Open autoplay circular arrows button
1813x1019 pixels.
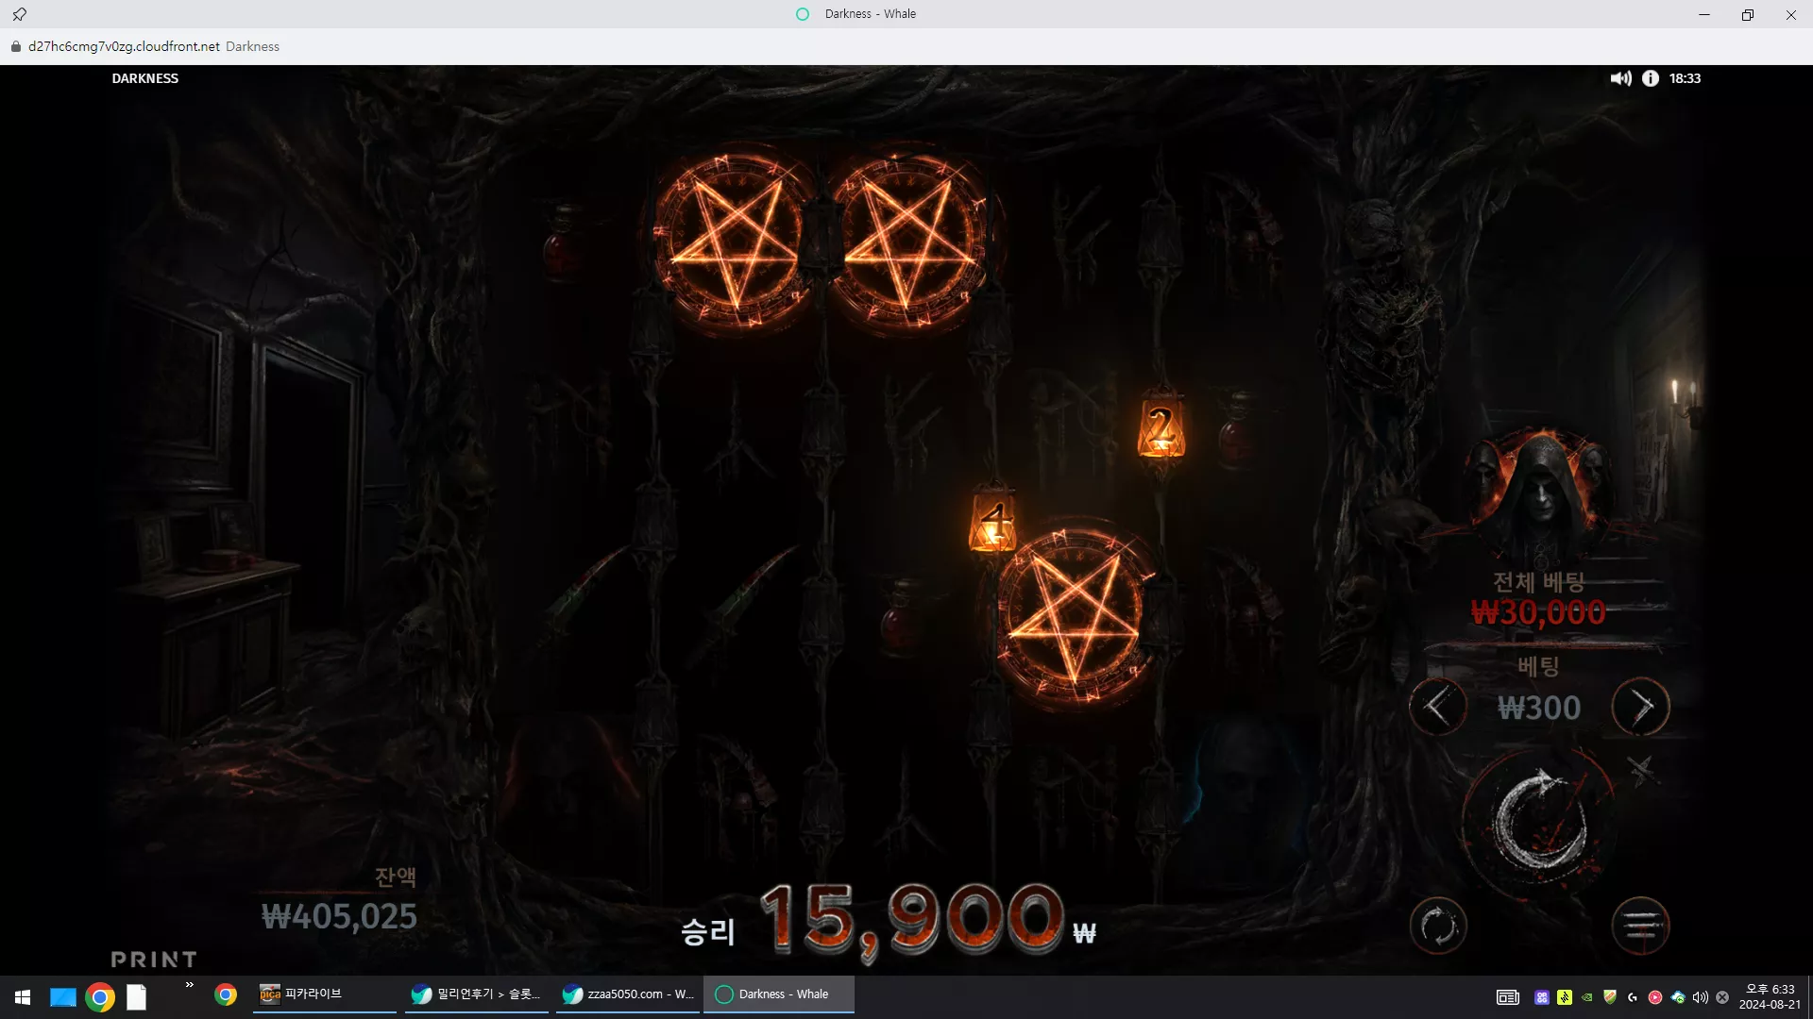(x=1438, y=926)
